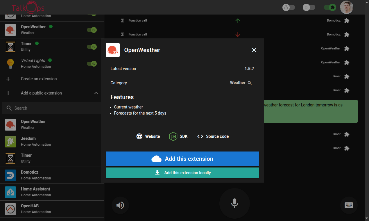Image resolution: width=369 pixels, height=221 pixels.
Task: Open the OpenWeather Website link
Action: (148, 136)
